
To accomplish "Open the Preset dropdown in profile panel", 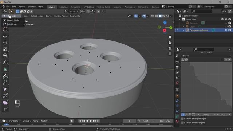I will (206, 56).
